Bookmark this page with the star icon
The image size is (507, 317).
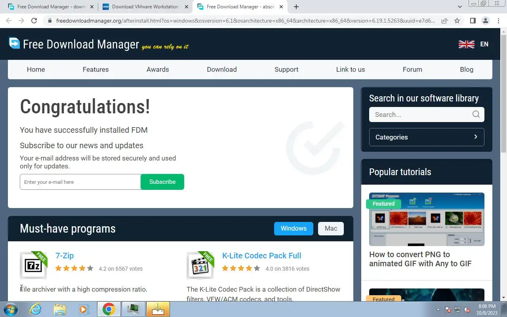point(457,21)
